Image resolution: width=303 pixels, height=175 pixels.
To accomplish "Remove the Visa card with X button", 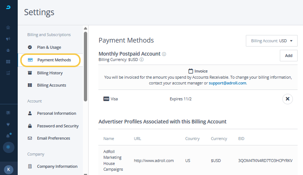I will [287, 99].
